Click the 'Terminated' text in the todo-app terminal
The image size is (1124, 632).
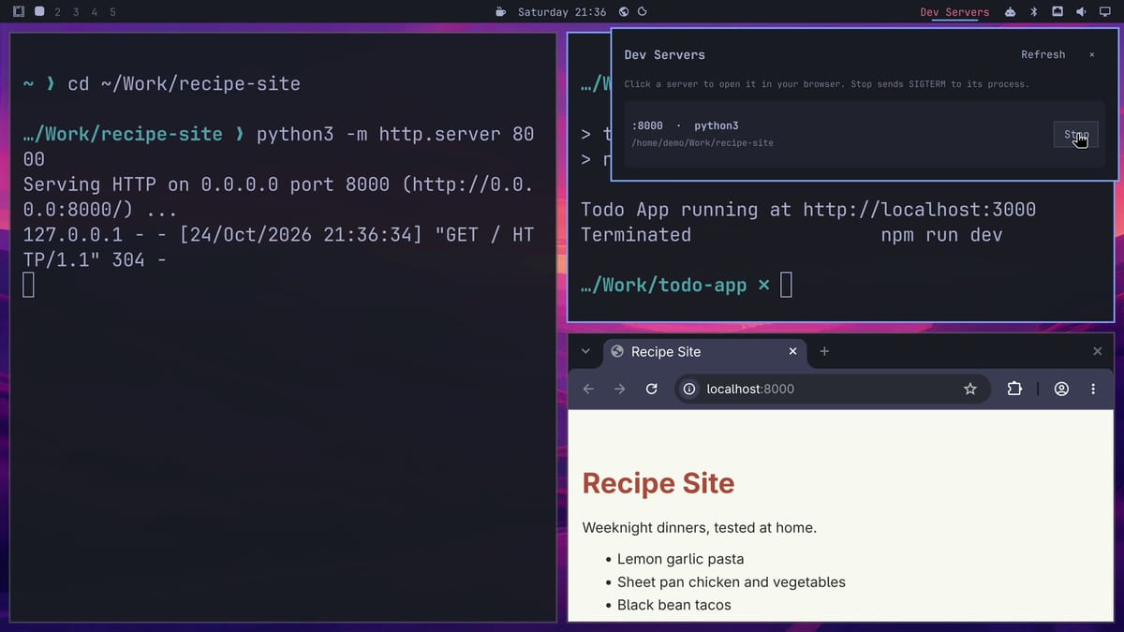636,234
